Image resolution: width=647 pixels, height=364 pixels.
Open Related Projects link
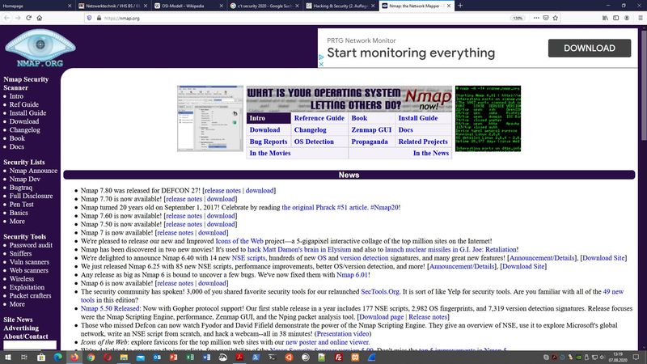pos(423,142)
